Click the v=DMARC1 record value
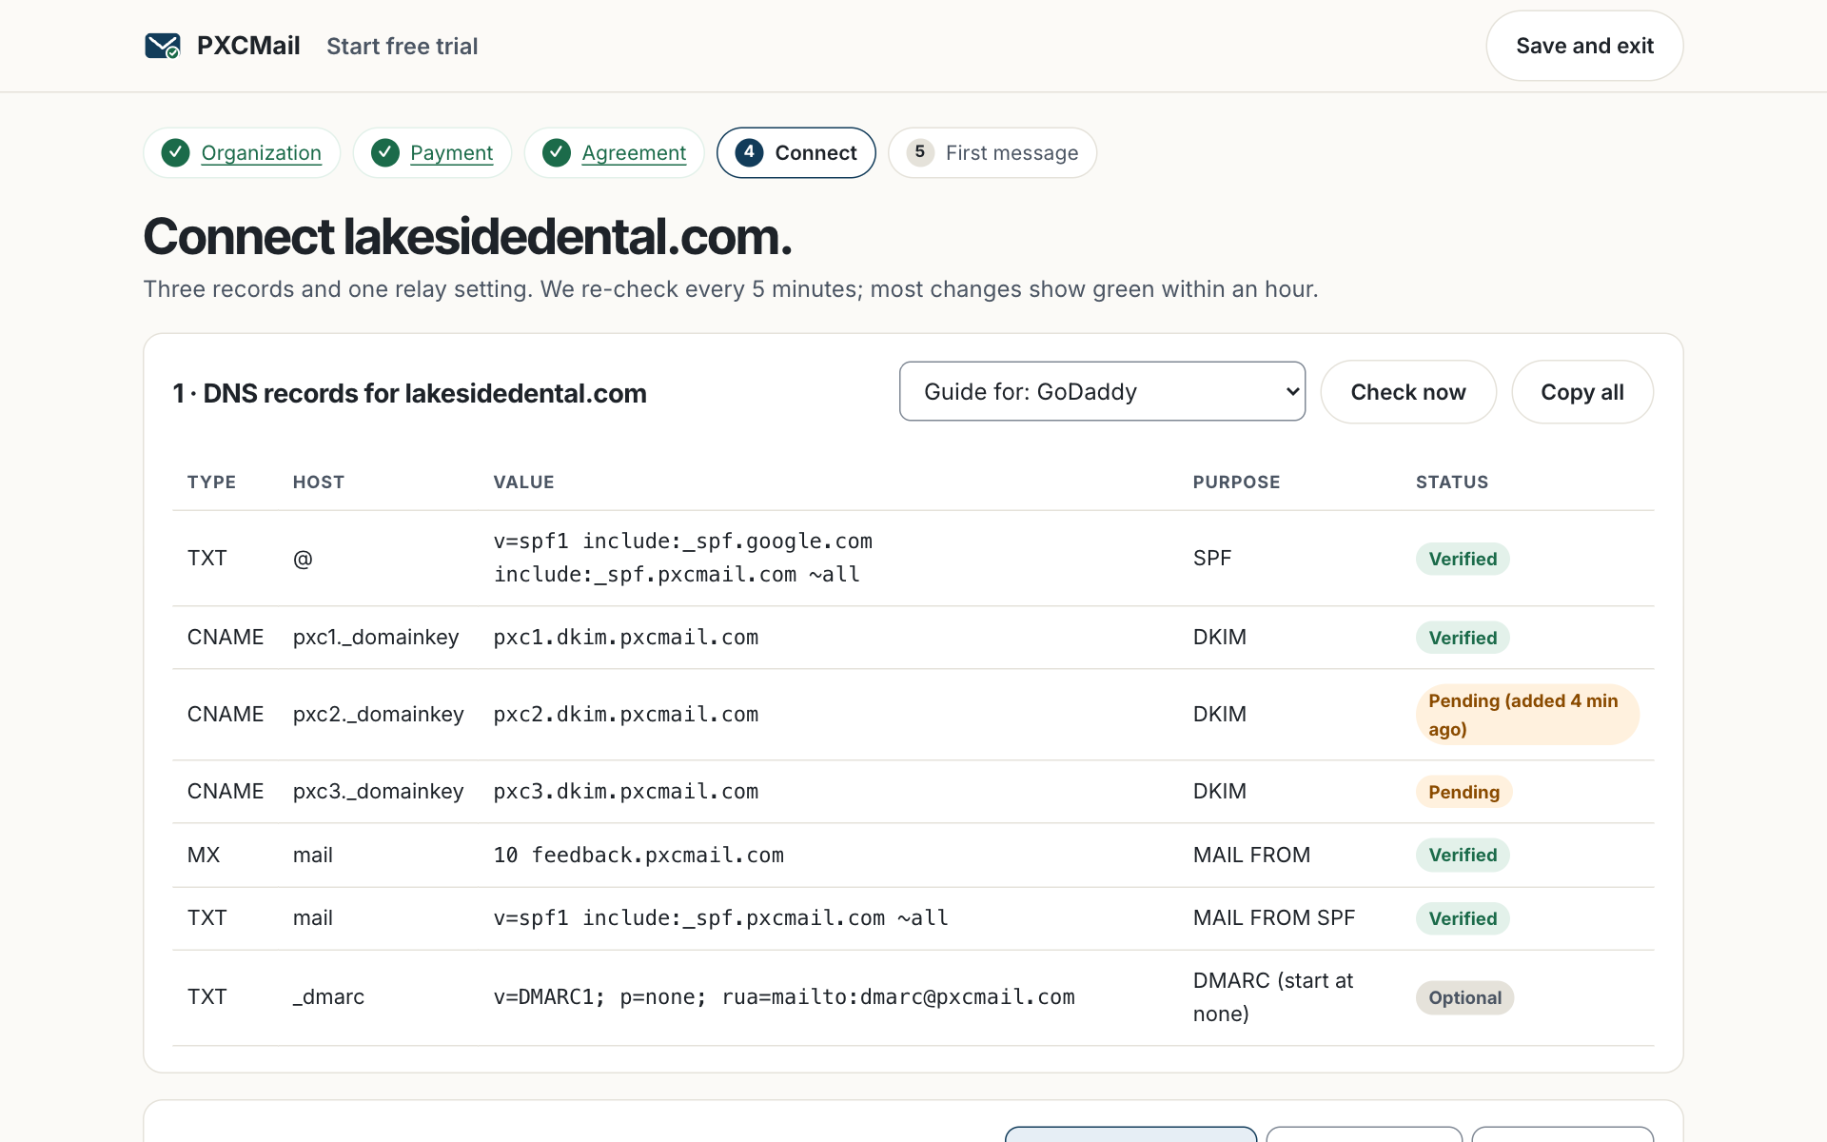Screen dimensions: 1827x1142 pos(784,997)
